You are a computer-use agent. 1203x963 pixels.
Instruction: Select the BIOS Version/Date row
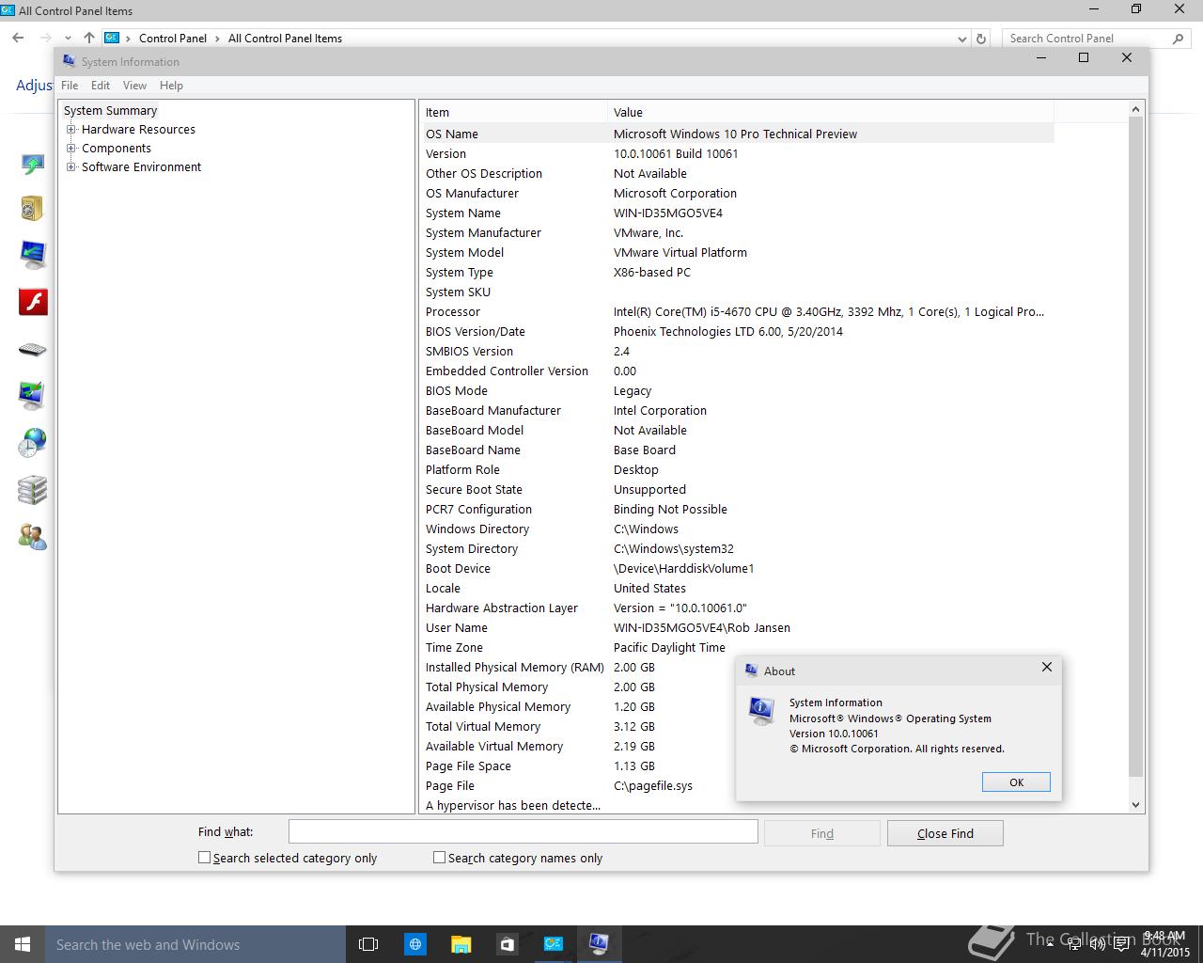tap(737, 331)
